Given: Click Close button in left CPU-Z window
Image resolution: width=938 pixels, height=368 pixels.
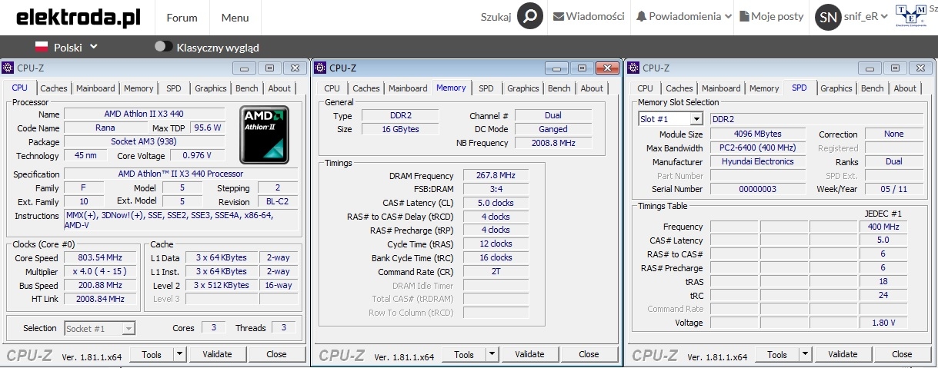Looking at the screenshot, I should pyautogui.click(x=276, y=354).
